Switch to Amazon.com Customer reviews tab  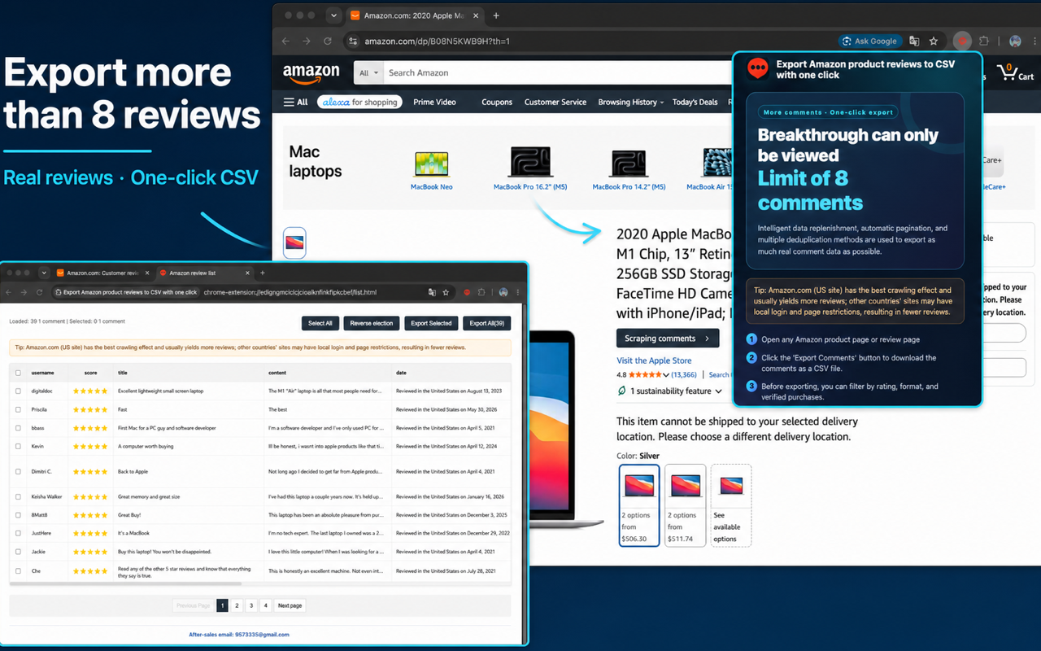tap(102, 273)
